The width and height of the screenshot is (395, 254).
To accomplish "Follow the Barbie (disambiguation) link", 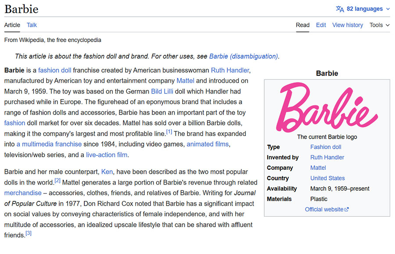I will [244, 56].
